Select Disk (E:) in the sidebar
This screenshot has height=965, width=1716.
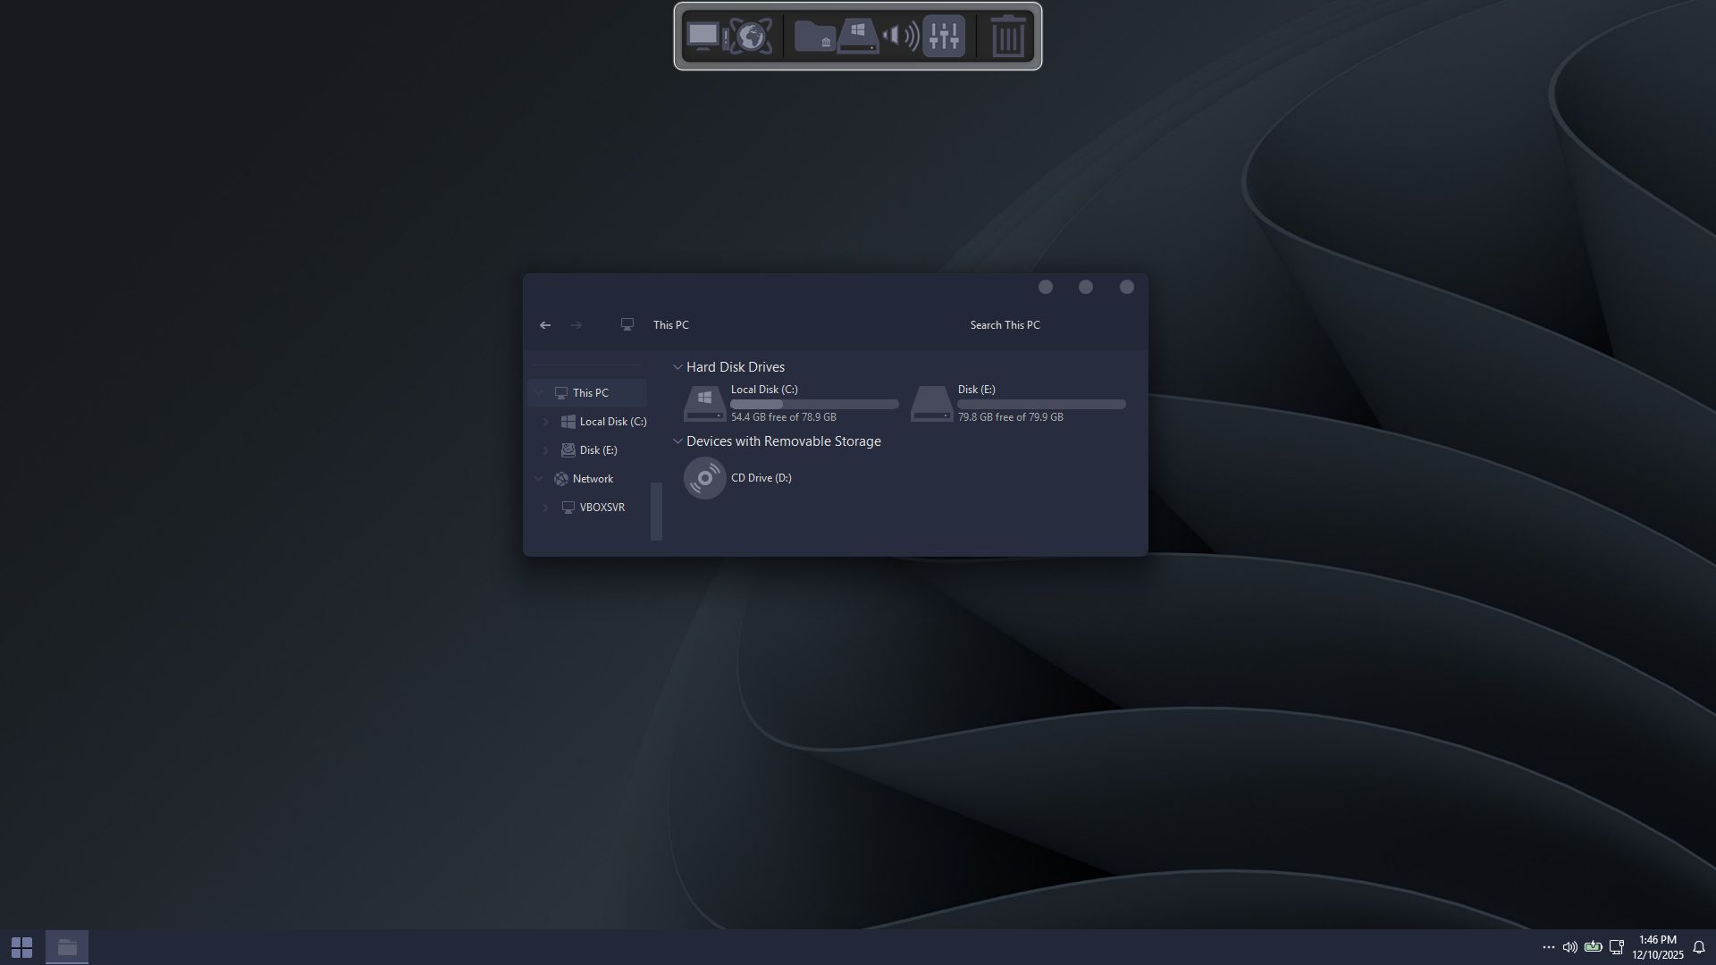[598, 450]
